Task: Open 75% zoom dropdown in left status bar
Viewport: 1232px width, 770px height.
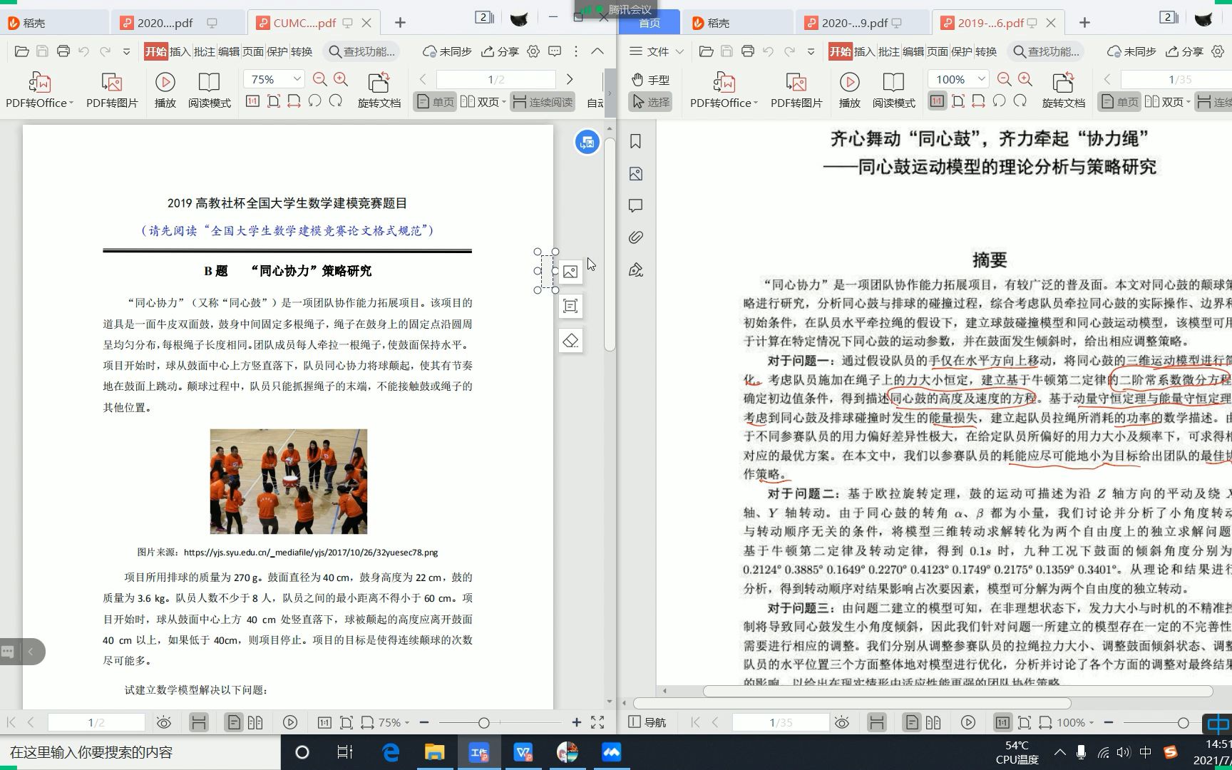Action: 394,722
